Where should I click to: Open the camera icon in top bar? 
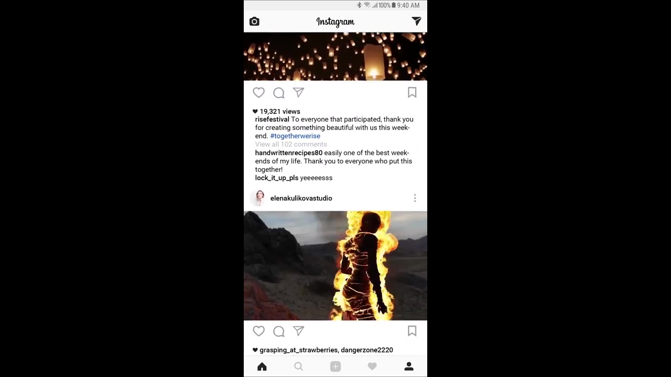tap(254, 21)
